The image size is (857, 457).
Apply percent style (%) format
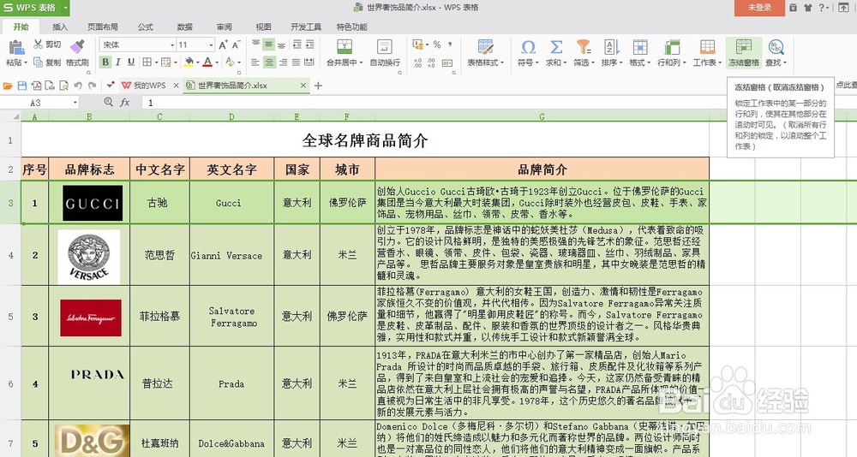coord(437,45)
